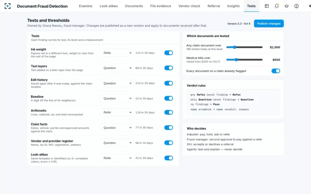Disable the Edit history test switch
311x194 pixels.
[168, 83]
